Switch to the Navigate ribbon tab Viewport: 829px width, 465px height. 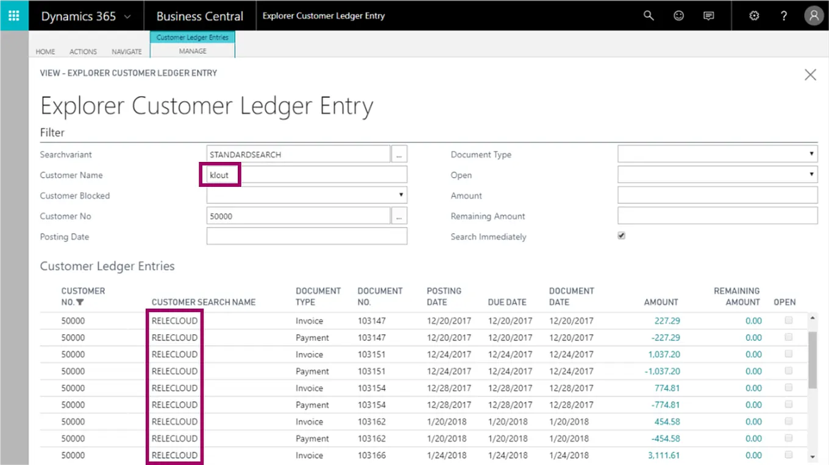pyautogui.click(x=127, y=52)
